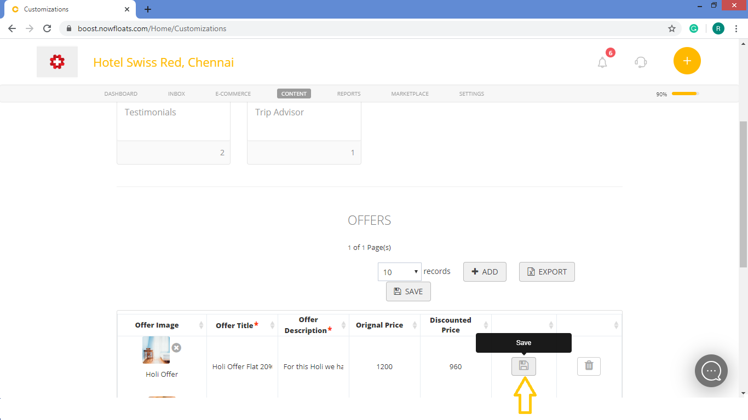Sort by the Offer Title column
The height and width of the screenshot is (420, 748).
pos(243,325)
